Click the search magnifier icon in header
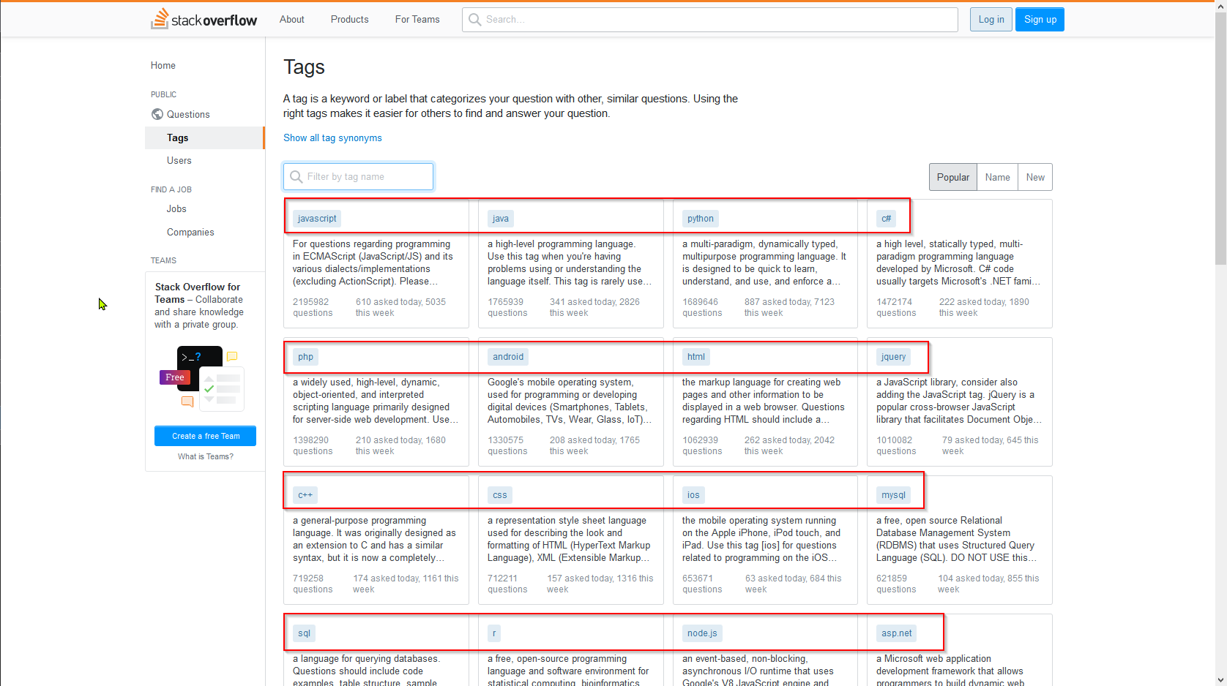Screen dimensions: 1227x686 [475, 20]
